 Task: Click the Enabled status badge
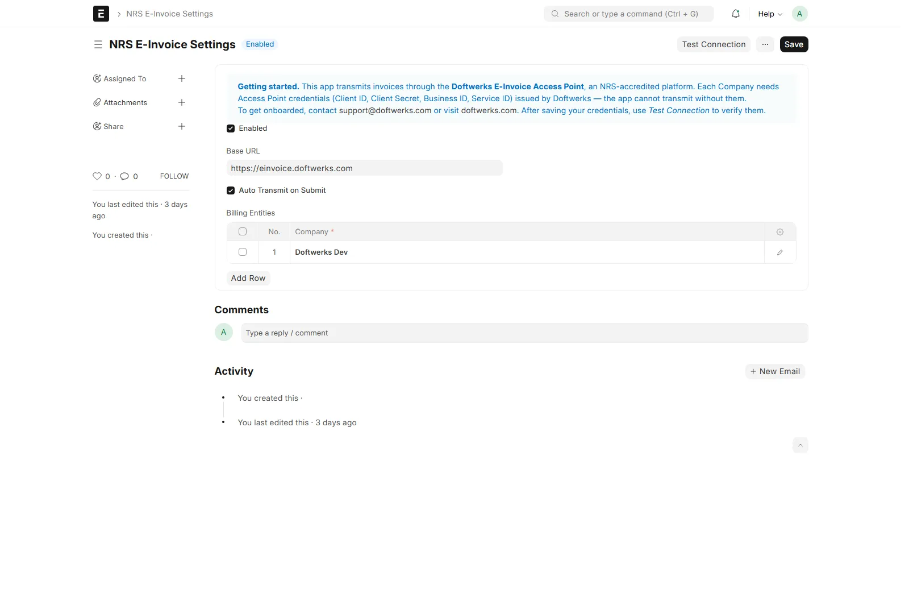260,44
